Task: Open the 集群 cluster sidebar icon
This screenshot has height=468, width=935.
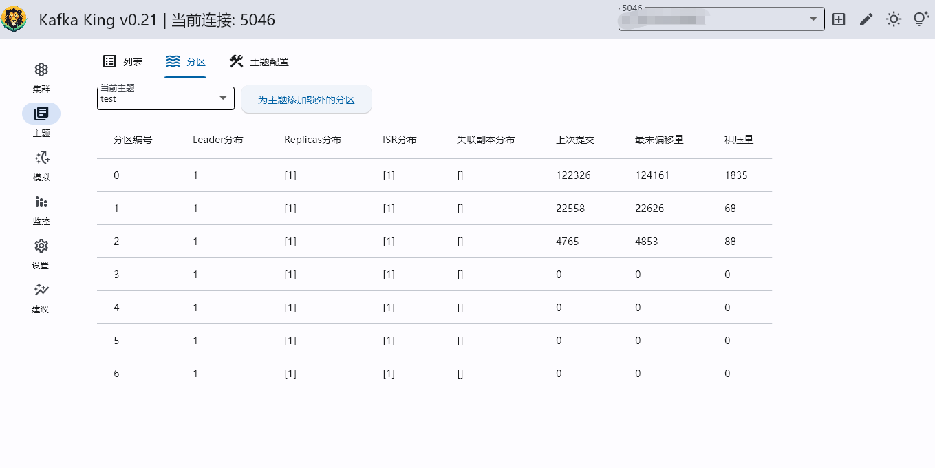Action: pos(41,70)
